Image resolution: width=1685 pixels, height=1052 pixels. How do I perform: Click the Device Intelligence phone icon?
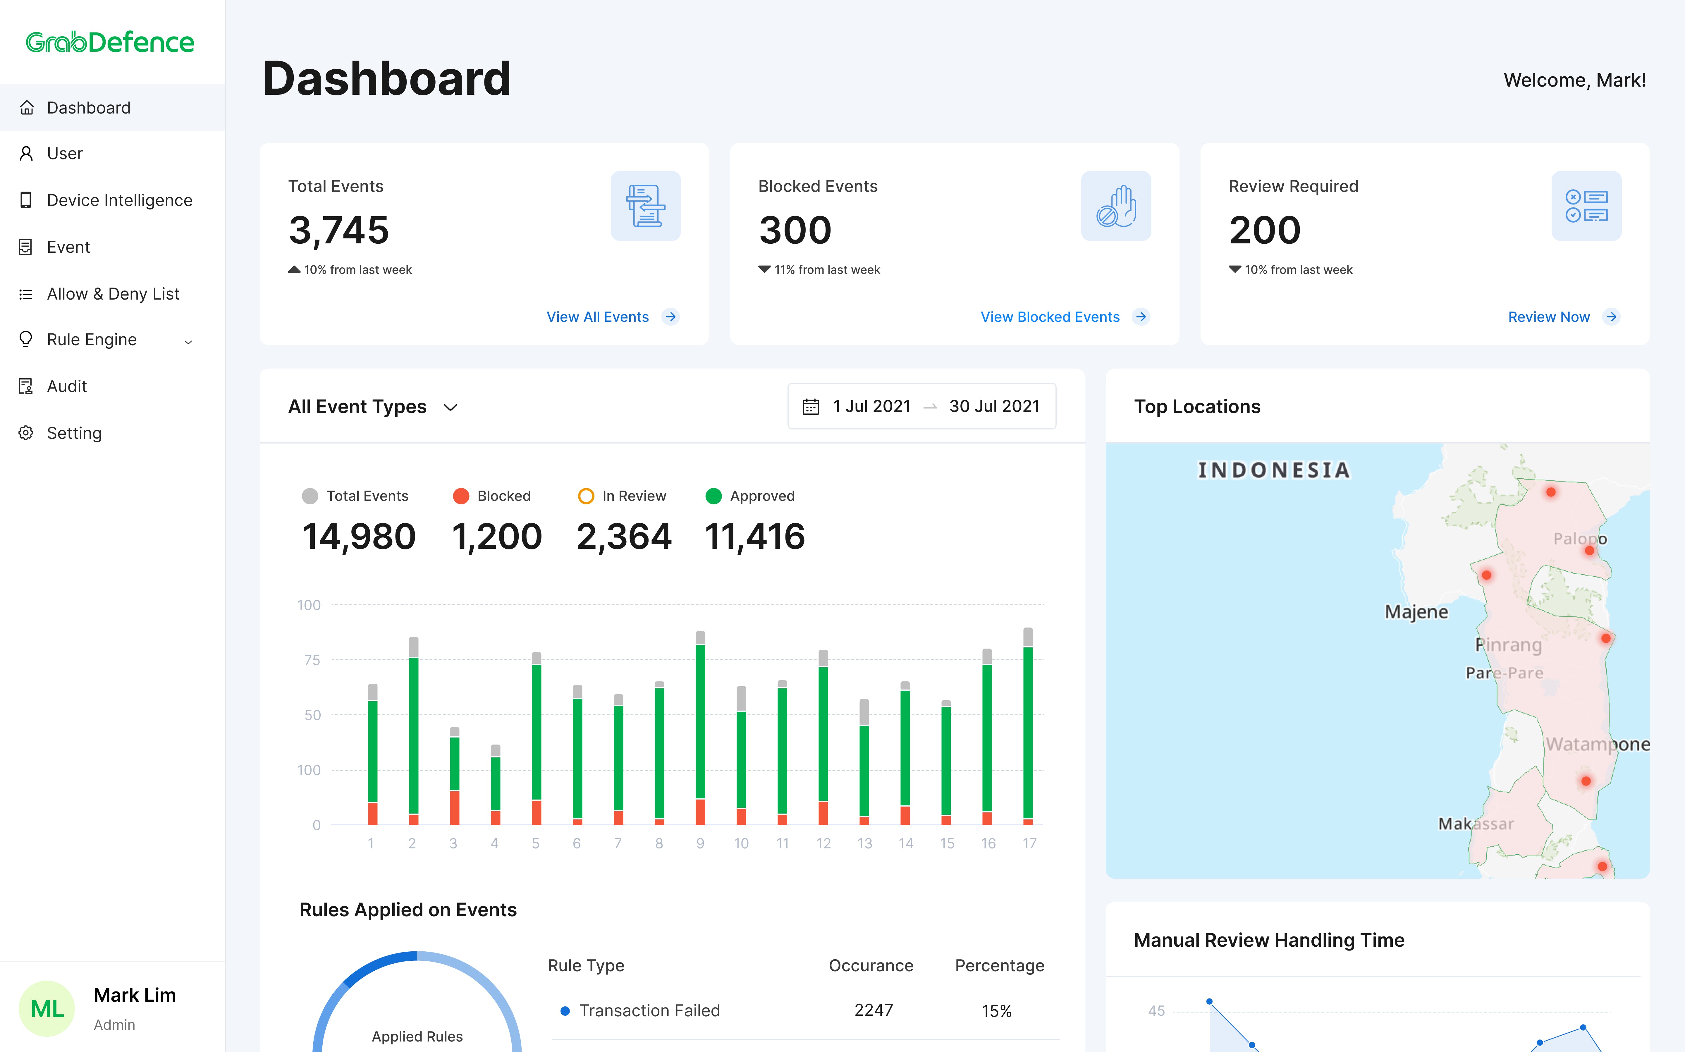tap(26, 200)
